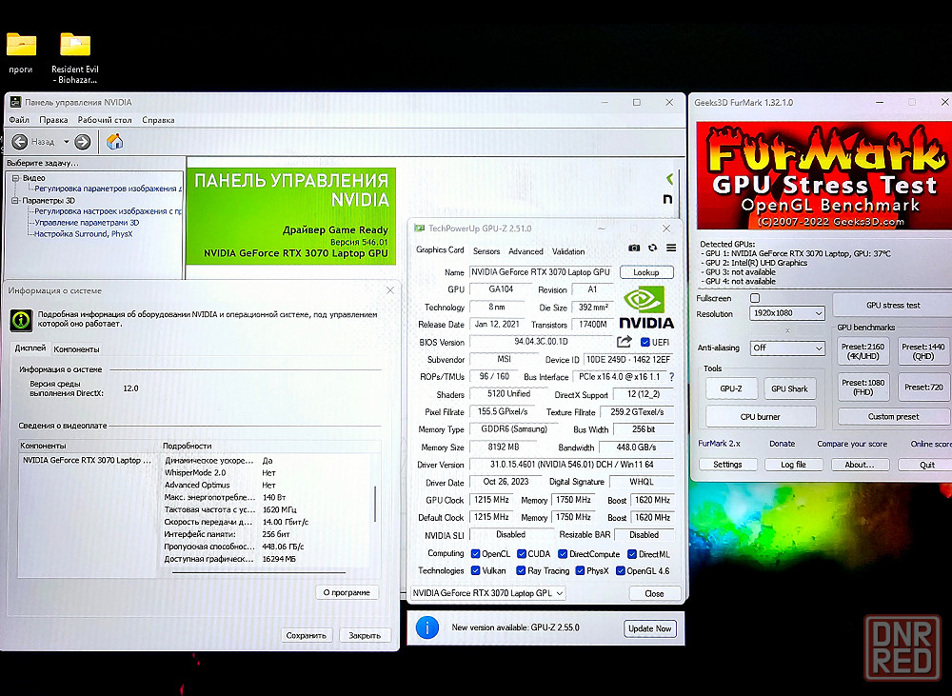This screenshot has height=696, width=952.
Task: Collapse the Параметры 3D tree node
Action: [16, 200]
